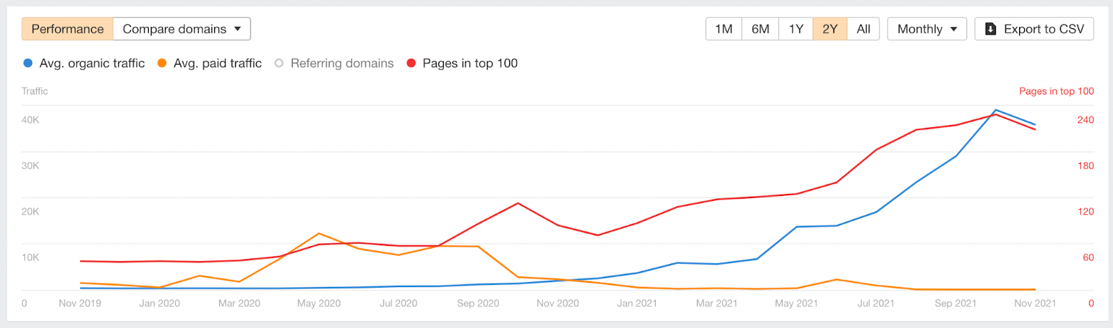Click the red Pages in top 100 dot
The height and width of the screenshot is (328, 1113).
[411, 63]
